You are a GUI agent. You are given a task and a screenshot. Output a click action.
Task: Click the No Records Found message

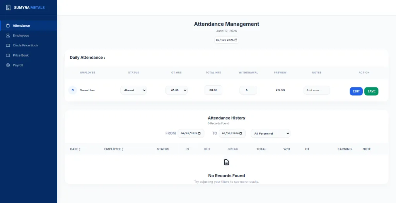point(227,176)
